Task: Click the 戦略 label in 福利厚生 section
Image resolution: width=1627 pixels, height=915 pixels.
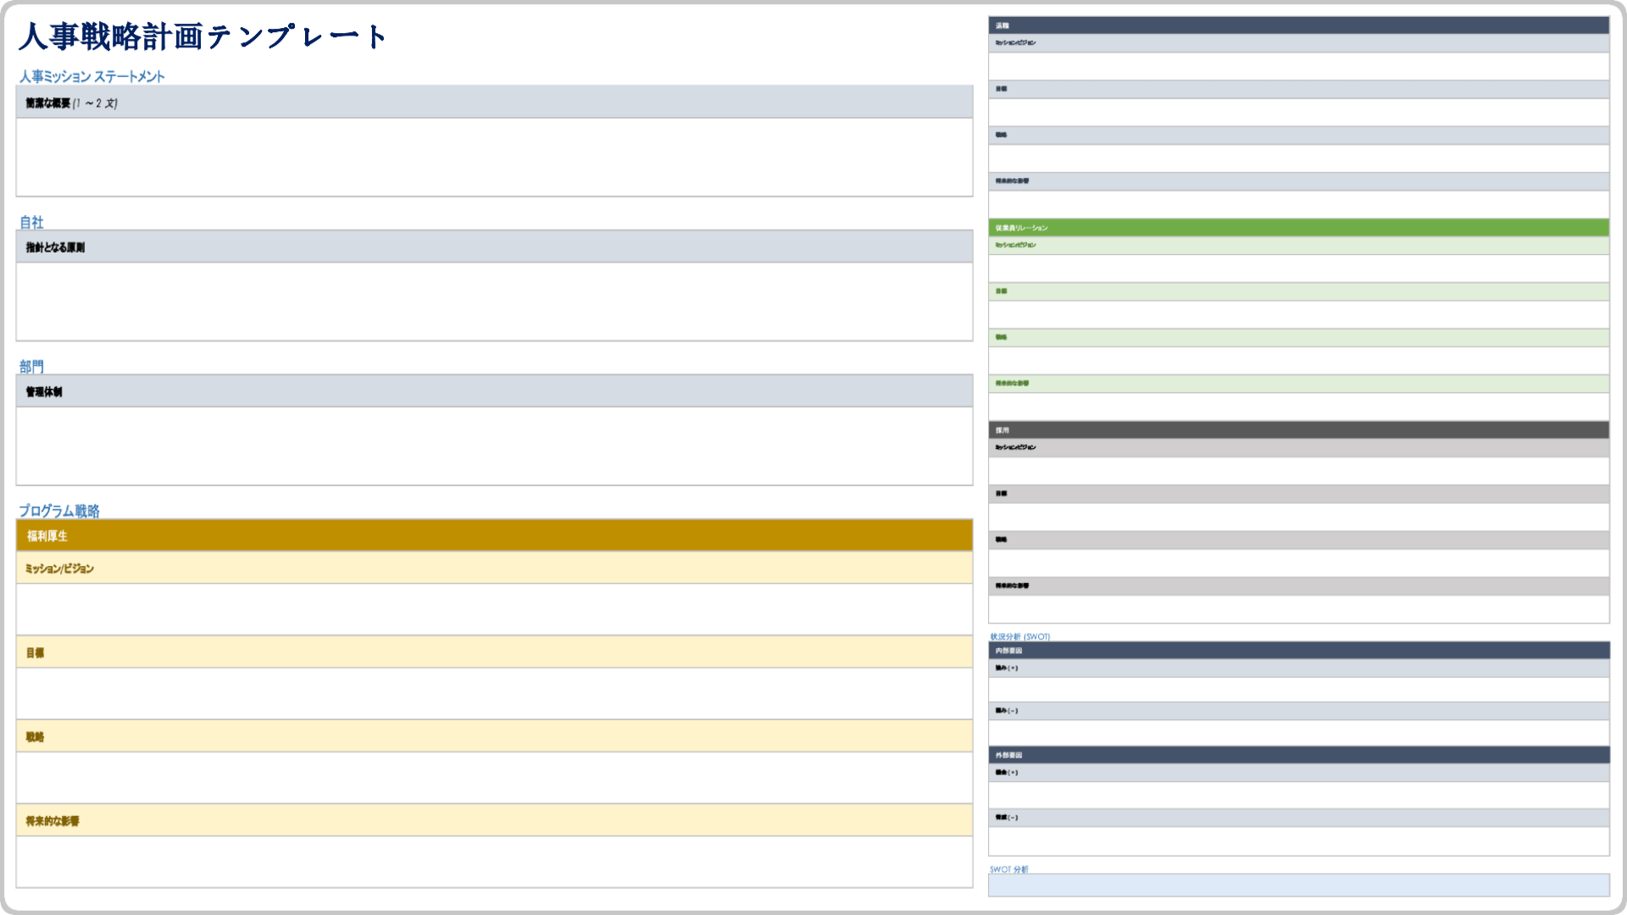Action: pos(35,736)
